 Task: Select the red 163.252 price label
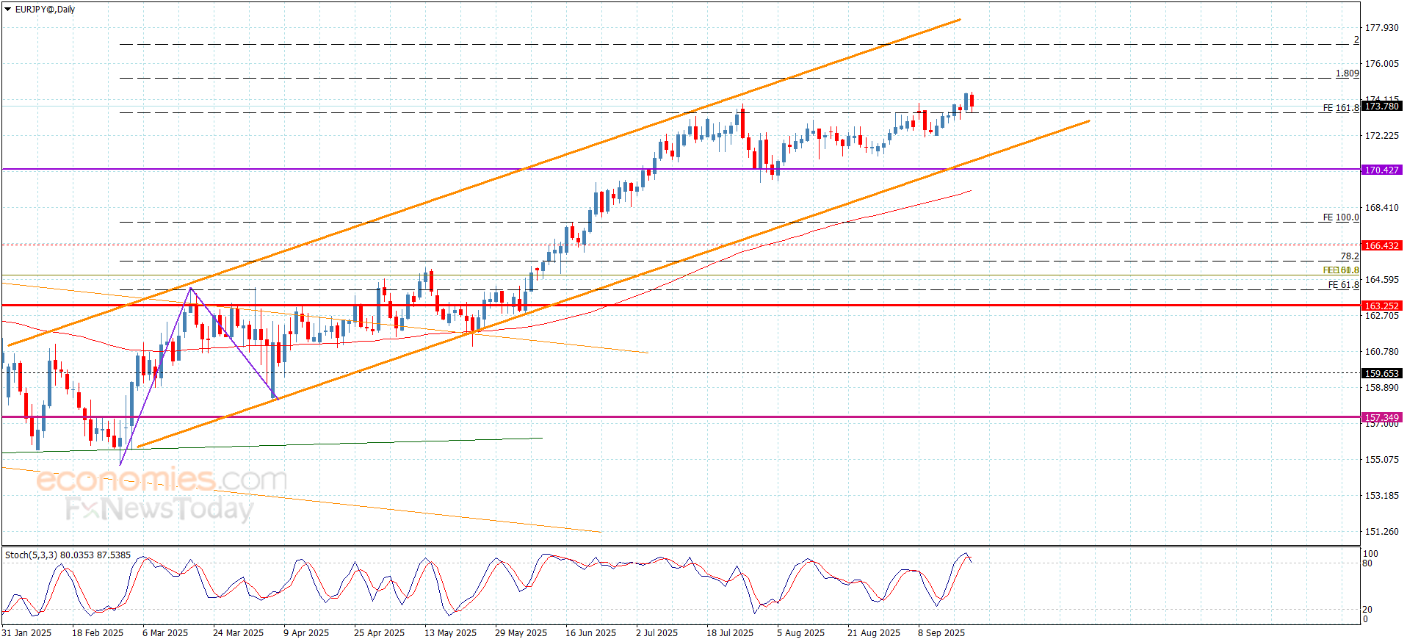click(1381, 306)
